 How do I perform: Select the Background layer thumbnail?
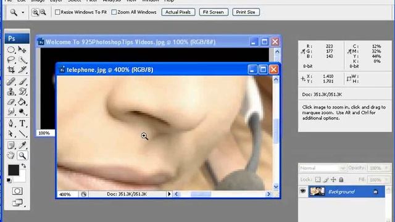pos(317,192)
